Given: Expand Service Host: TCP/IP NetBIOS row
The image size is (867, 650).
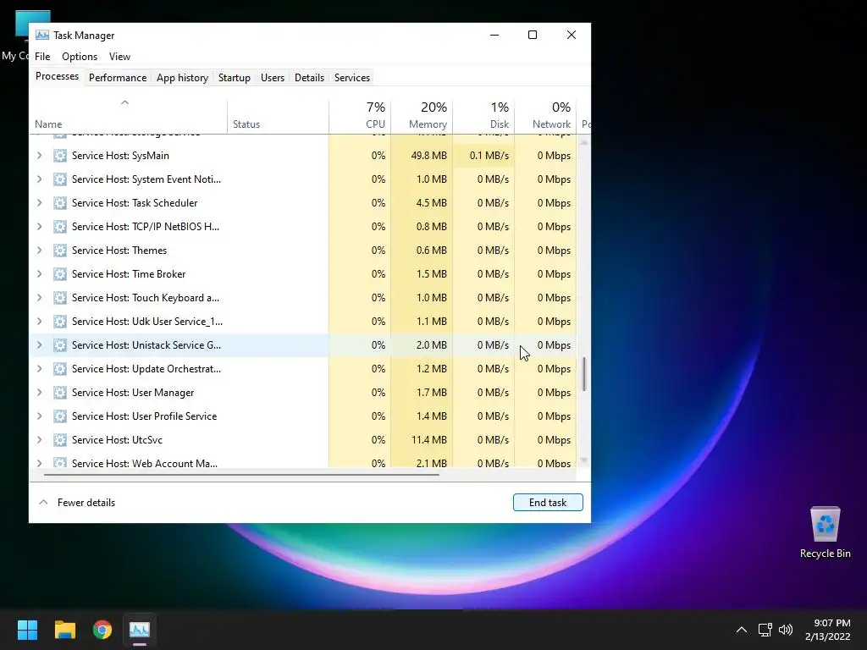Looking at the screenshot, I should coord(39,227).
